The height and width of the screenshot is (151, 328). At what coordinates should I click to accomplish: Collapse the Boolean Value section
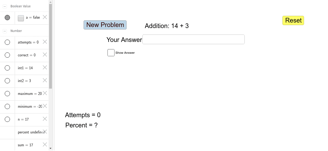coord(4,6)
